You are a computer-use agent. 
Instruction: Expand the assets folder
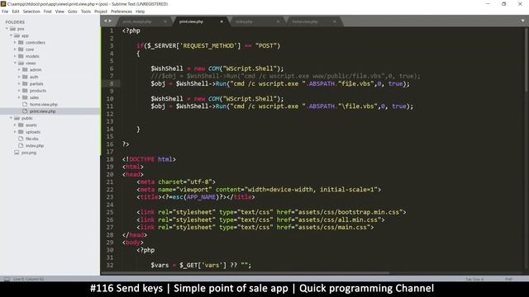tap(15, 125)
